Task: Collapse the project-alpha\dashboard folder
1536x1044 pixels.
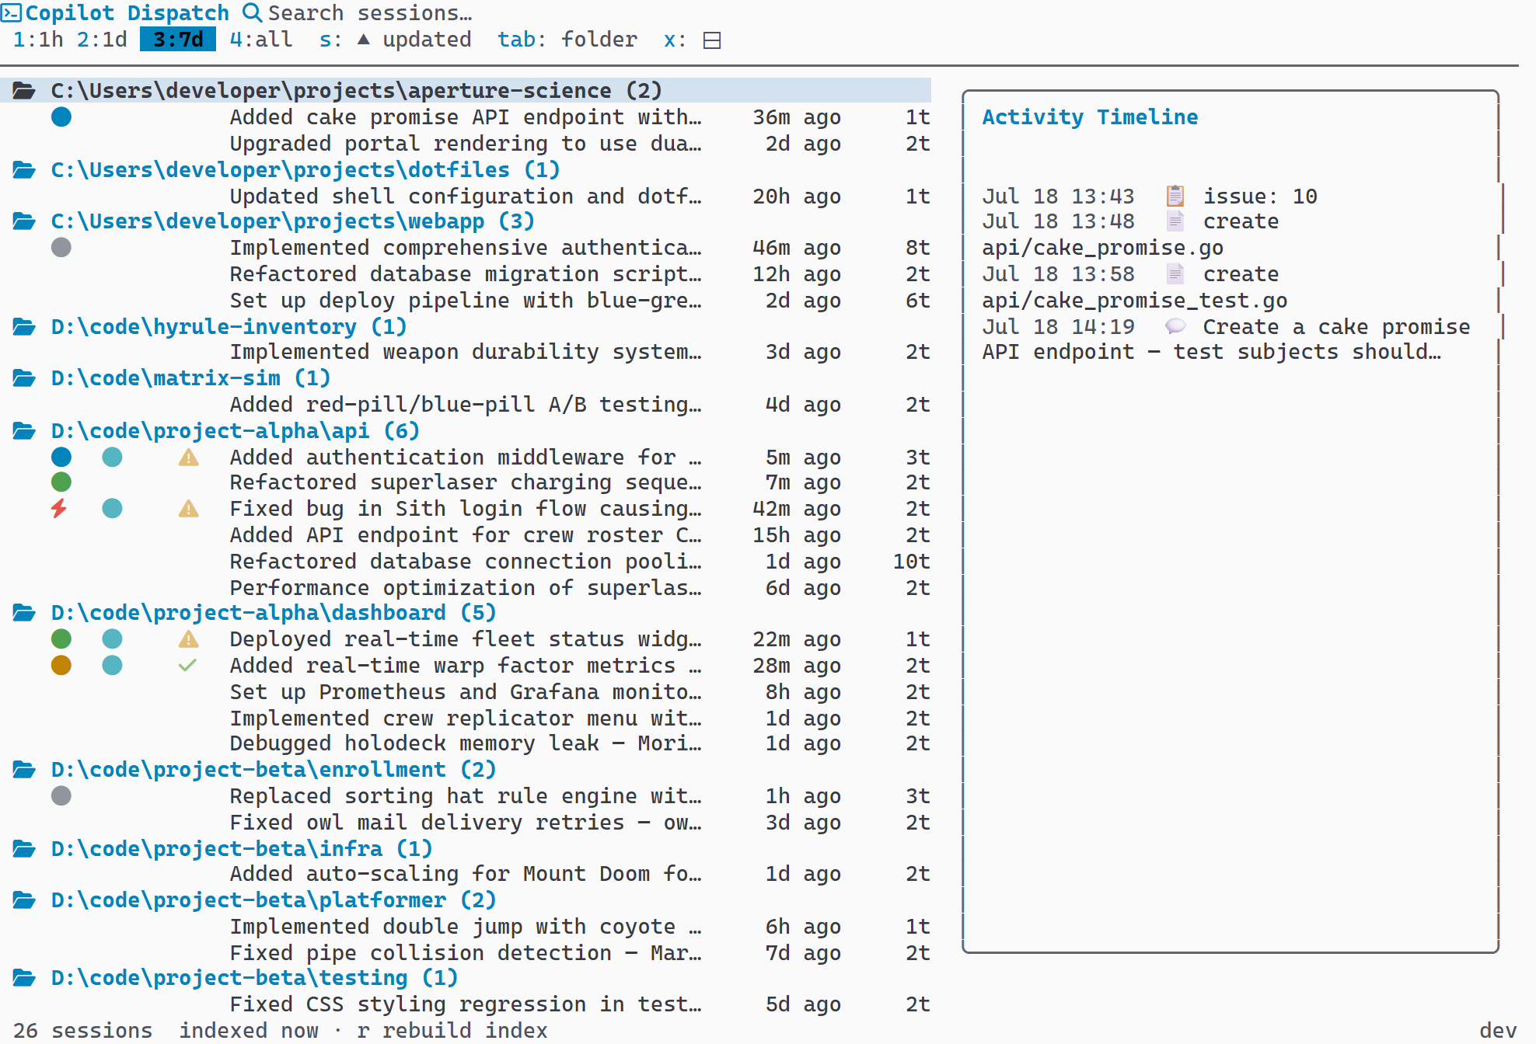Action: (x=24, y=613)
